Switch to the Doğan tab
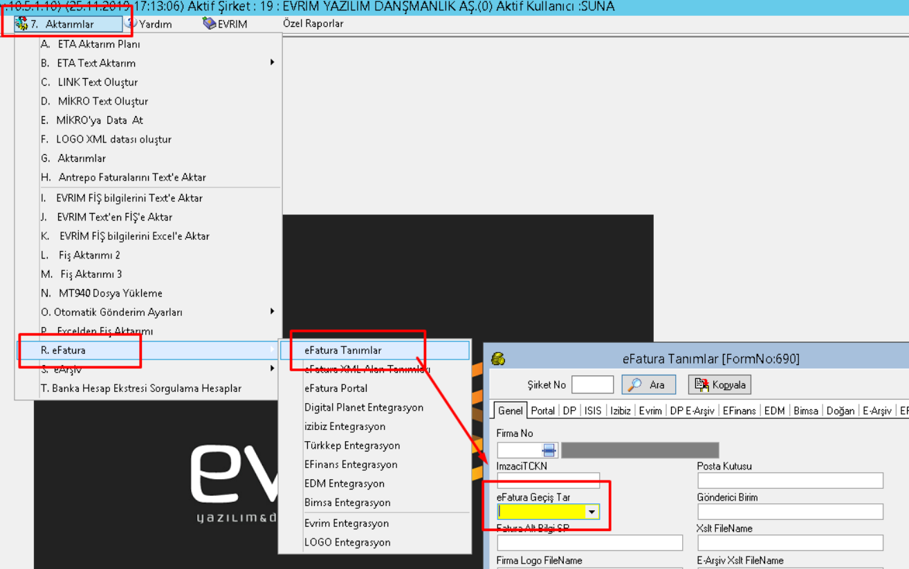Image resolution: width=909 pixels, height=569 pixels. [x=841, y=411]
